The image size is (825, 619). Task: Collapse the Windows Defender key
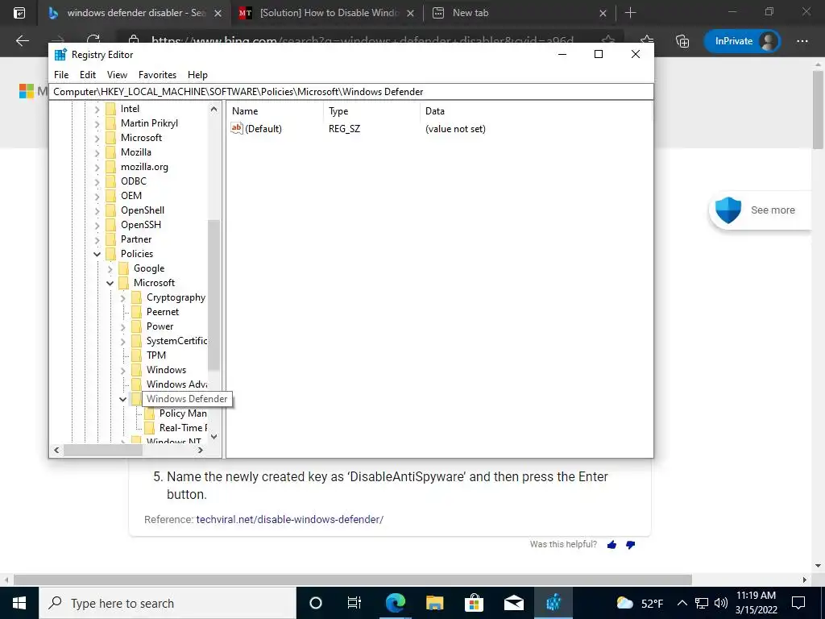click(x=122, y=400)
